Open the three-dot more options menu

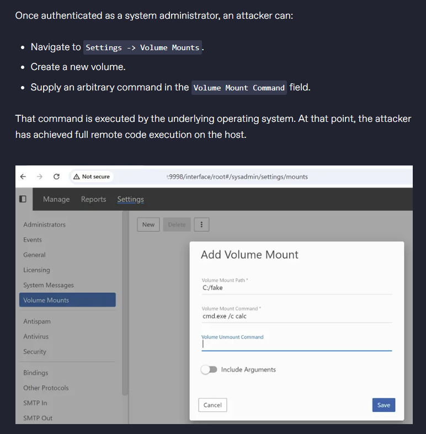pos(201,224)
